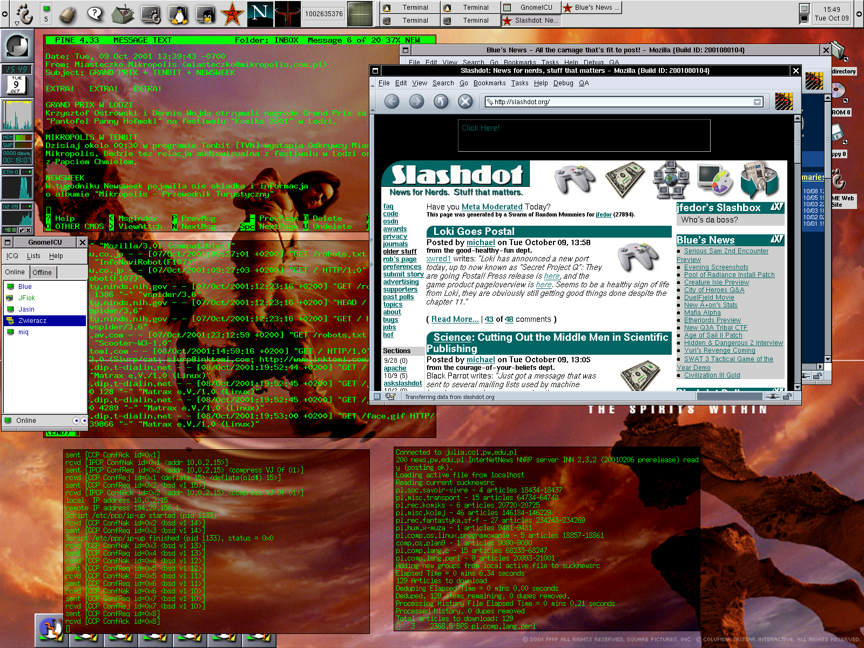The height and width of the screenshot is (648, 864).
Task: Click the X on jfedor's Slashbox header
Action: [777, 207]
